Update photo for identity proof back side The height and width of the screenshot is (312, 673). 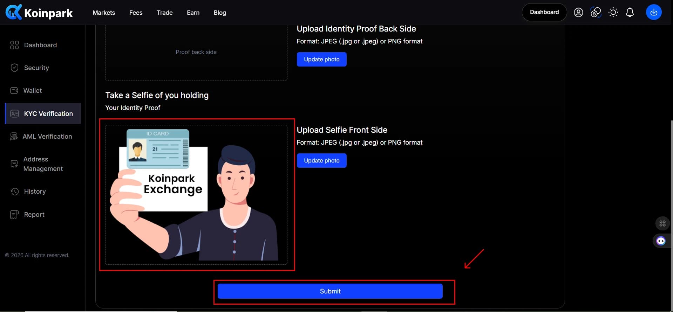(321, 59)
